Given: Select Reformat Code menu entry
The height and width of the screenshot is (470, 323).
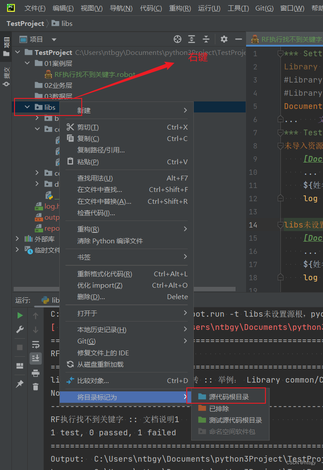Looking at the screenshot, I should point(127,274).
